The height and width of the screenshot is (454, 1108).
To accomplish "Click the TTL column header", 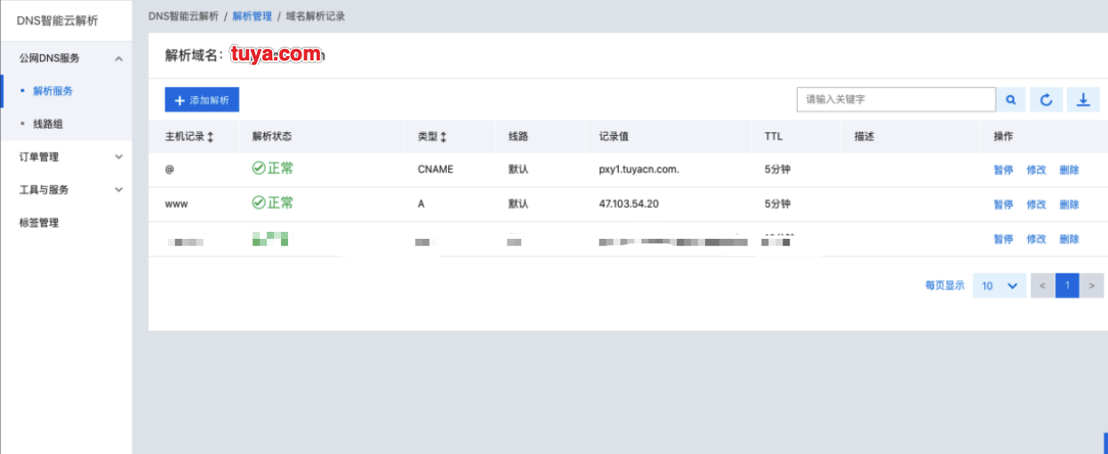I will pos(774,137).
